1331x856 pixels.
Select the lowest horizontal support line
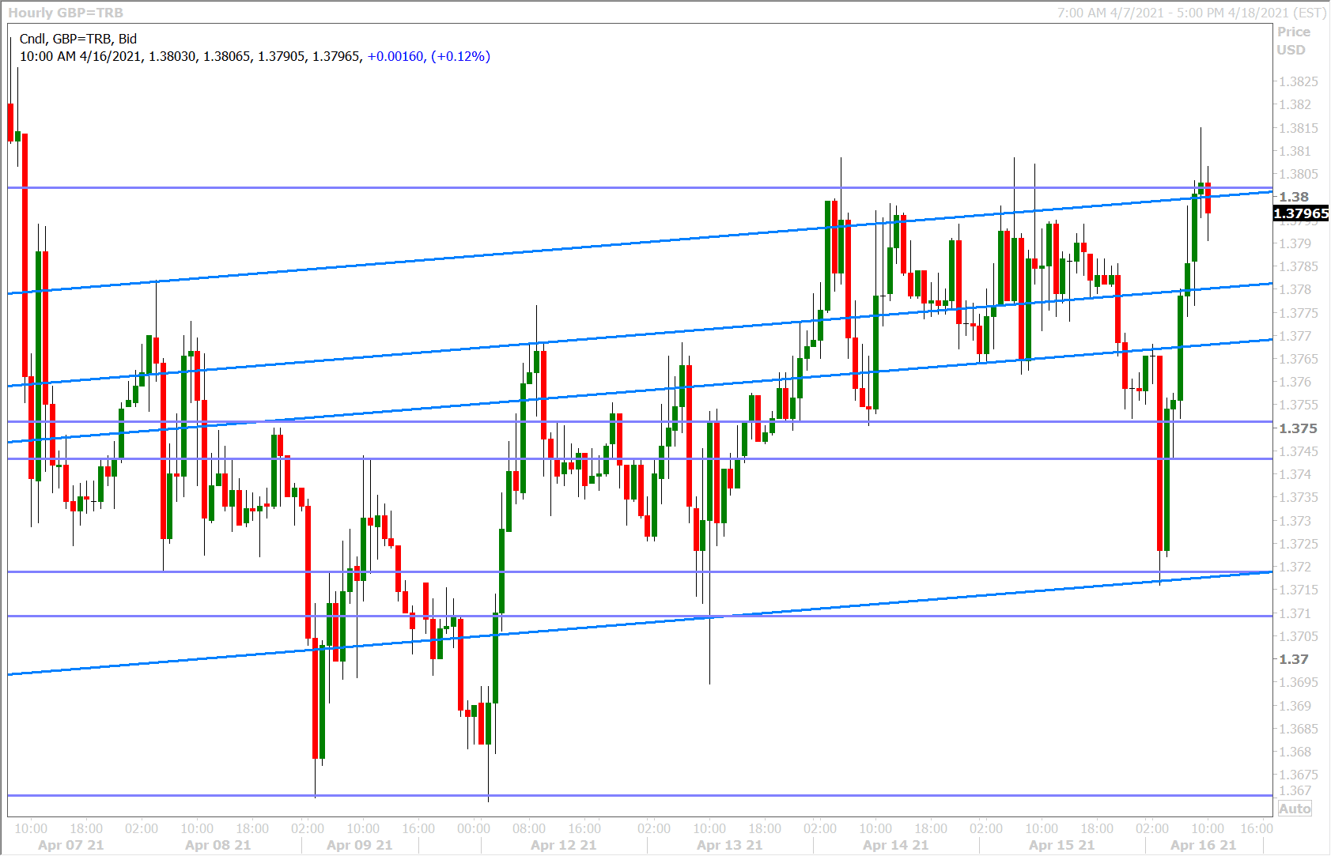pyautogui.click(x=633, y=795)
